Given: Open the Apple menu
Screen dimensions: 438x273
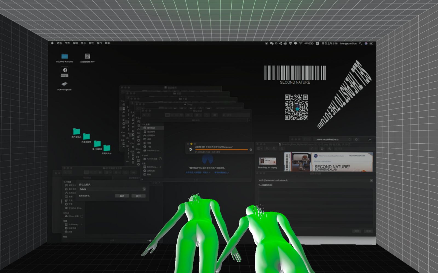Looking at the screenshot, I should 52,43.
